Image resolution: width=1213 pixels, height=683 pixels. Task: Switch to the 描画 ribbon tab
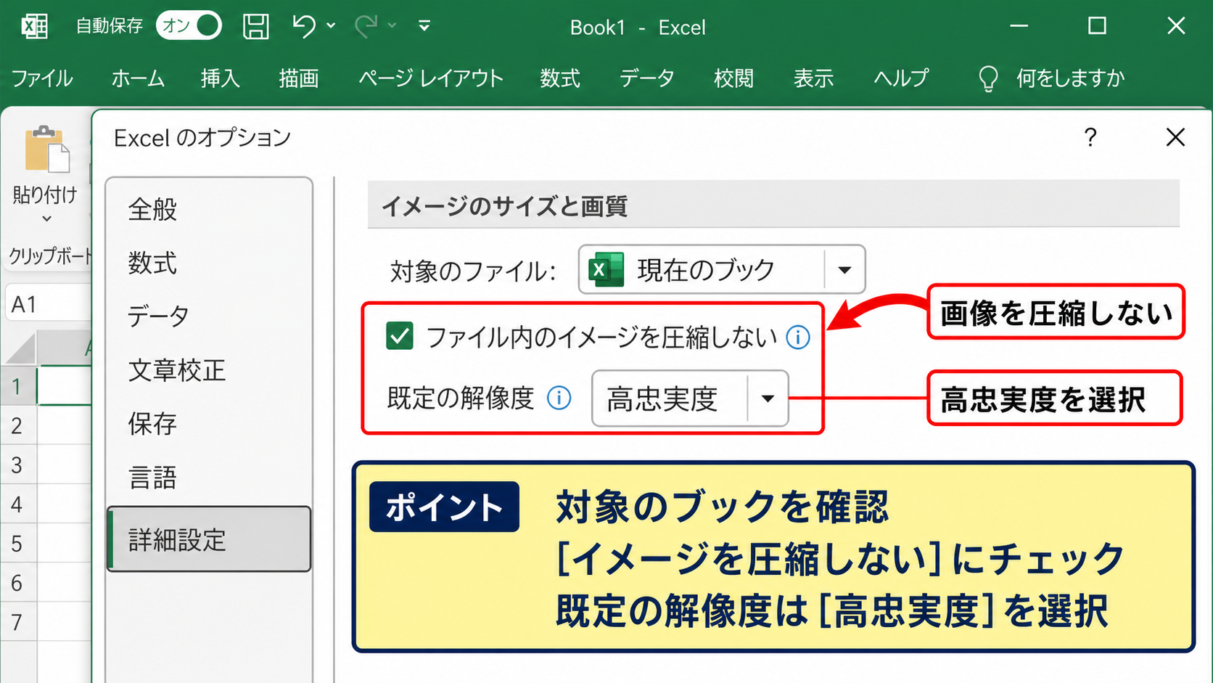[299, 78]
